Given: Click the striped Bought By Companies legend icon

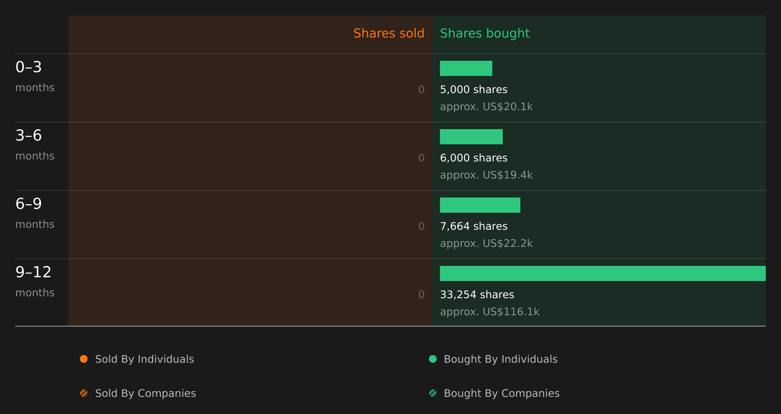Looking at the screenshot, I should (x=433, y=393).
